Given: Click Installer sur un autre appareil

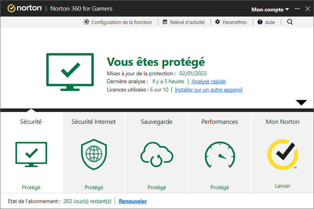Looking at the screenshot, I should click(208, 90).
